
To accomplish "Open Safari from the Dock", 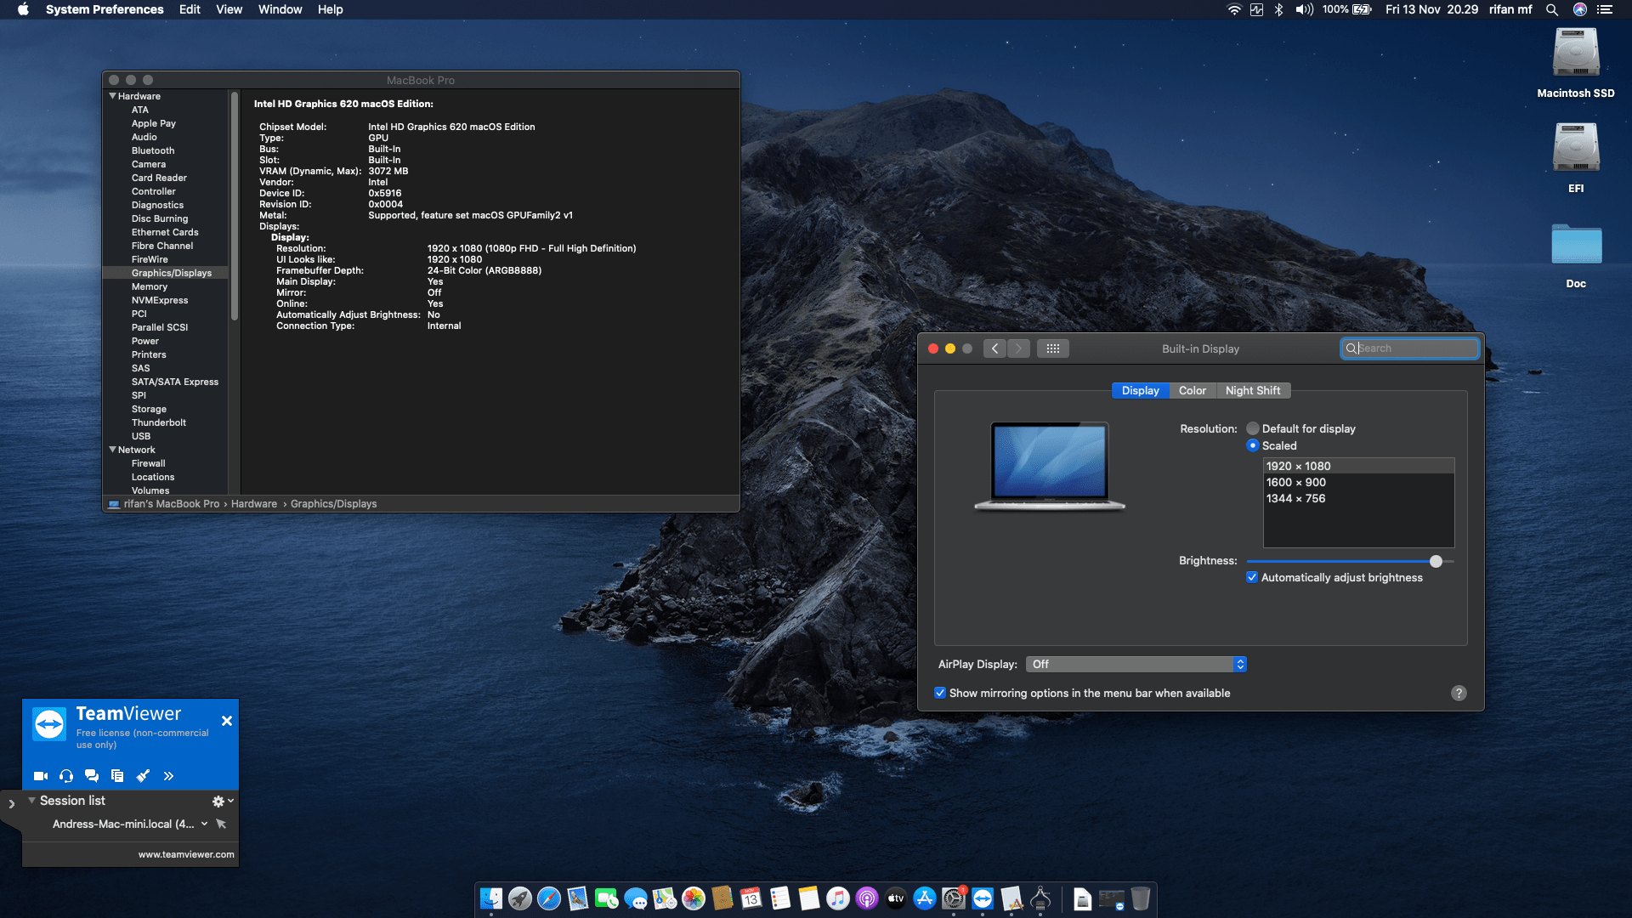I will [549, 898].
